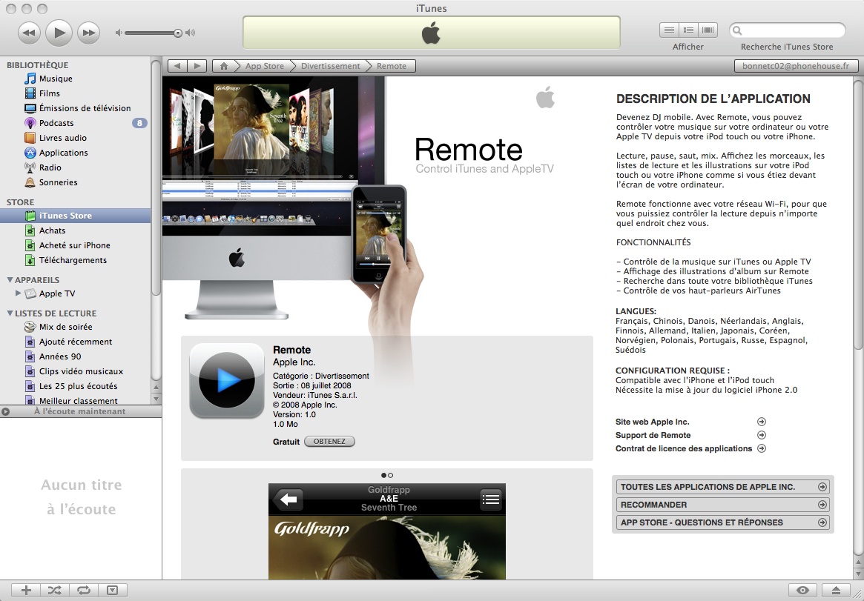Click Remote in the breadcrumb
The width and height of the screenshot is (864, 601).
click(x=392, y=66)
